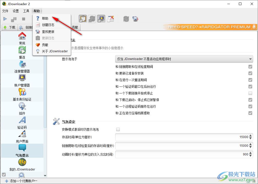Open the 账户管理器 settings icon
The image size is (258, 184).
pos(22,78)
